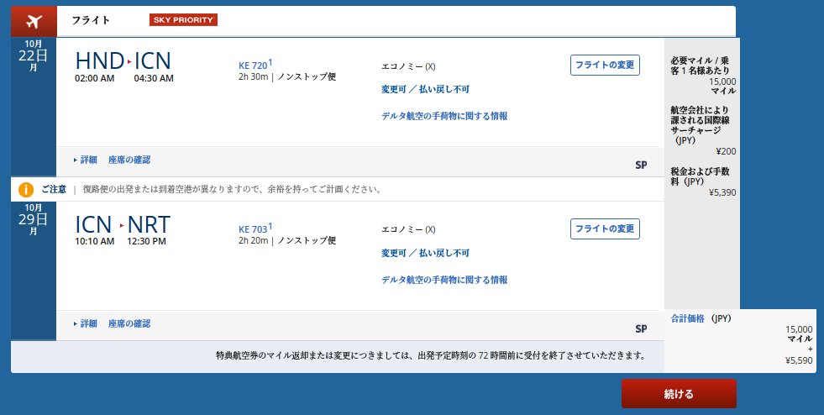Click the SP code in the outbound flight row
Image resolution: width=824 pixels, height=415 pixels.
click(641, 165)
